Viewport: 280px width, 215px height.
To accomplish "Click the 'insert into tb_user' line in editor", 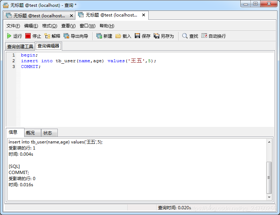I will [88, 61].
